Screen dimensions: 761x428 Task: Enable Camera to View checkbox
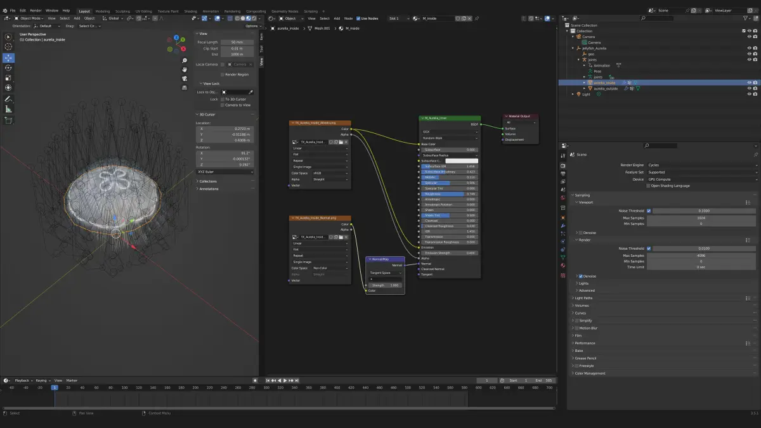coord(223,105)
